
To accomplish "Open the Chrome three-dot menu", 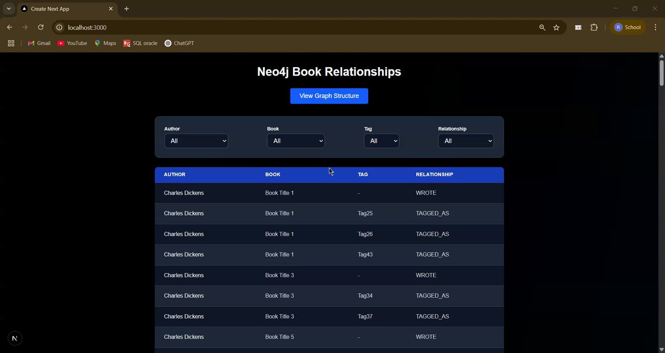I will point(655,27).
